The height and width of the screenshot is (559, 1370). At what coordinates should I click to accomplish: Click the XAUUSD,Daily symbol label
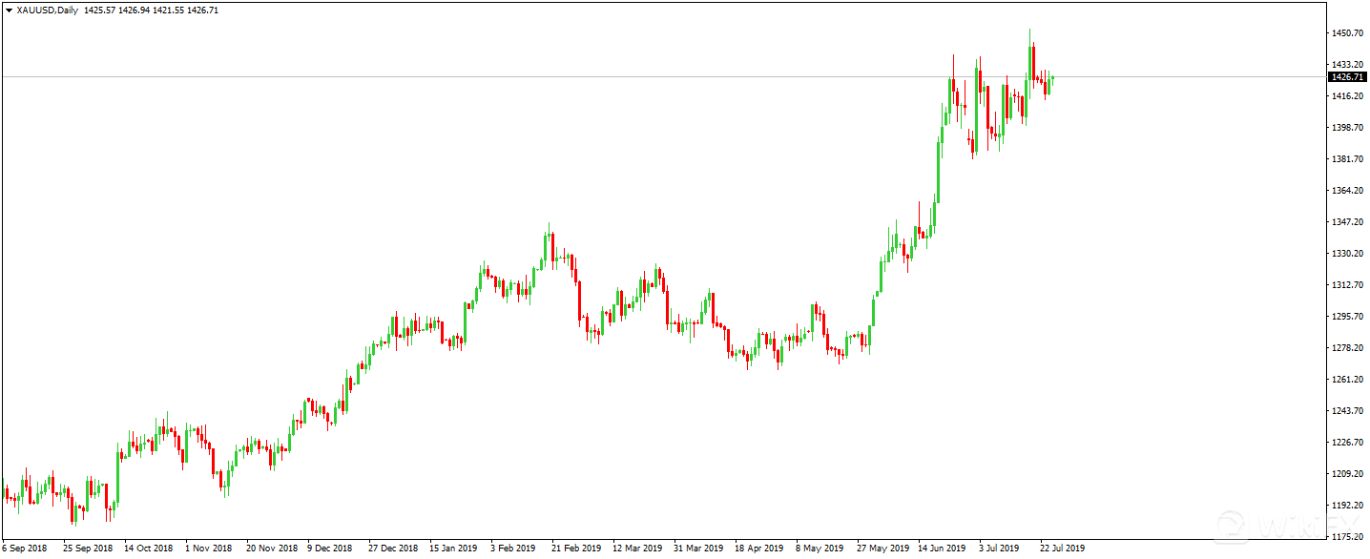pos(48,10)
